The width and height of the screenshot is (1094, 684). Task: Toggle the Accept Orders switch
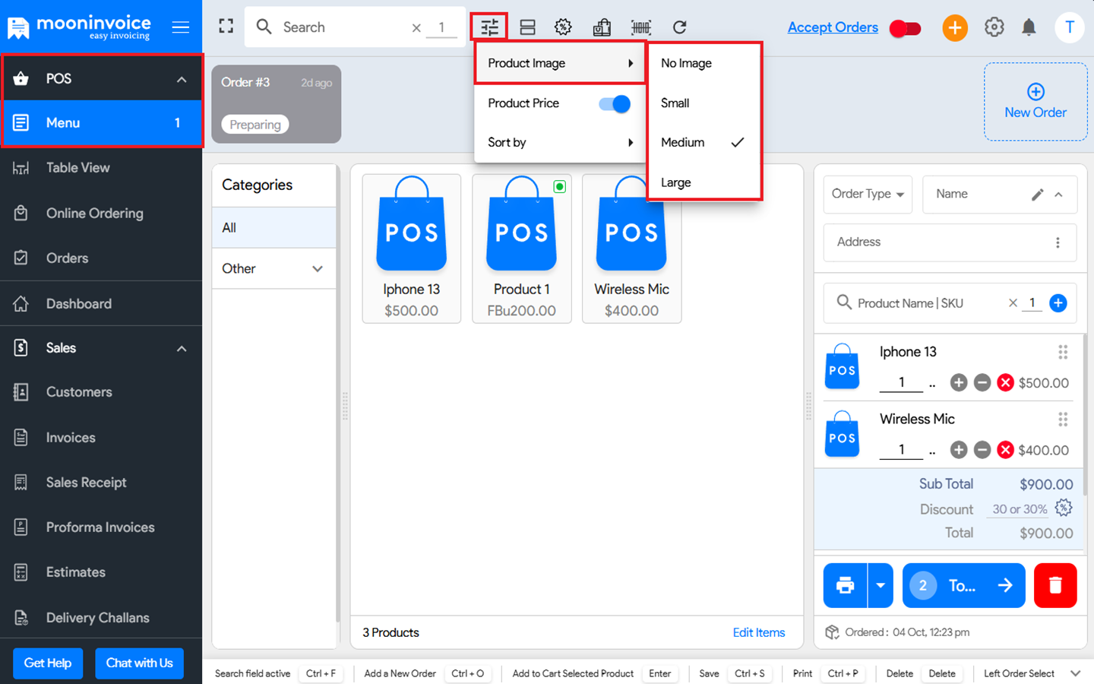click(905, 28)
